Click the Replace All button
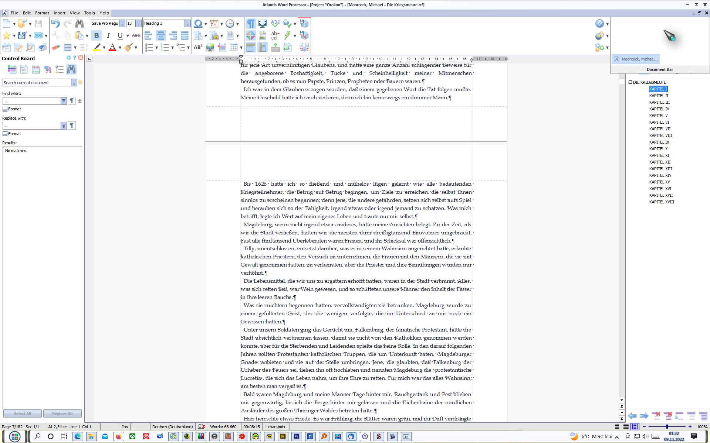The image size is (710, 443). click(62, 413)
